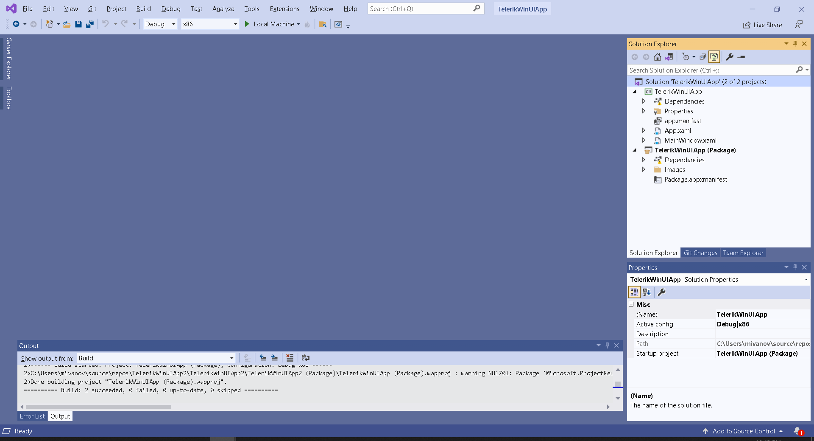Open the Show output from Build dropdown

156,358
